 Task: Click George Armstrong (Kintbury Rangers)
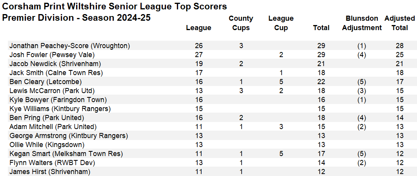coord(69,136)
